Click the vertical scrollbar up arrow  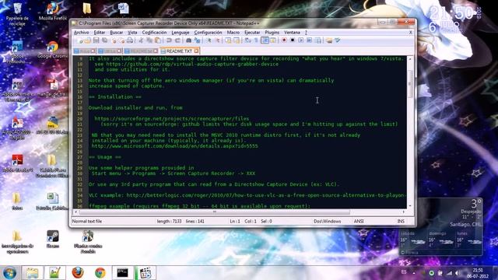coord(410,59)
